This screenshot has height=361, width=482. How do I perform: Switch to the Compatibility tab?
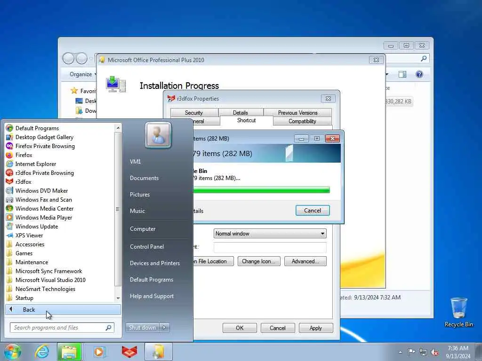pyautogui.click(x=302, y=121)
